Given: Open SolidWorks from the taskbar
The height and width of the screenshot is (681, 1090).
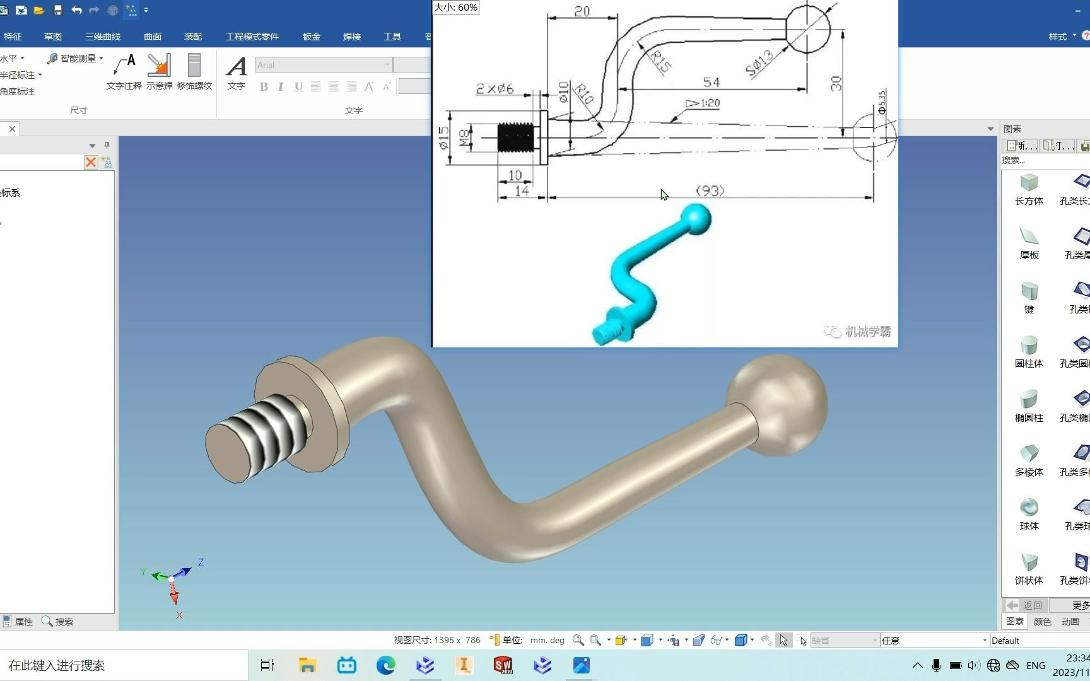Looking at the screenshot, I should click(x=503, y=665).
